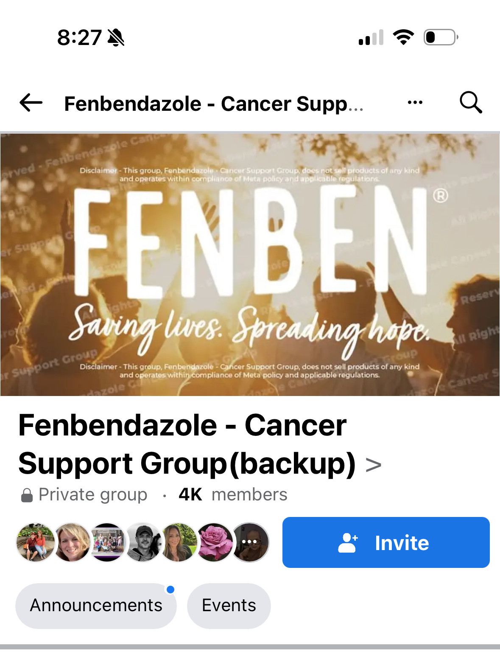Viewport: 500px width, 660px height.
Task: Tap the lock icon beside Private group
Action: click(x=27, y=495)
